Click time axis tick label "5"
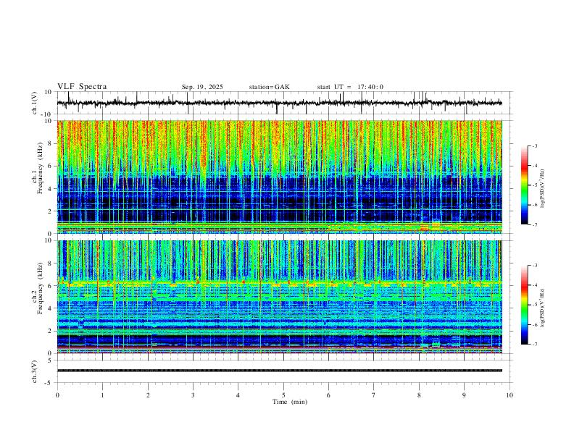The width and height of the screenshot is (574, 443). 283,395
